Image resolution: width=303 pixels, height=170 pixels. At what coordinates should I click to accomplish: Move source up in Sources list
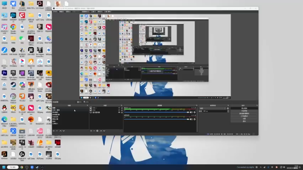[x=101, y=131]
